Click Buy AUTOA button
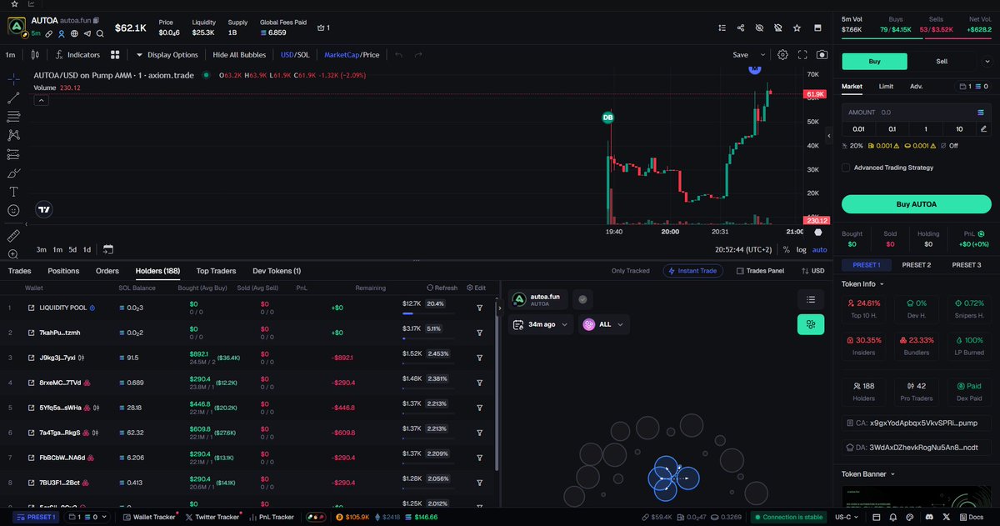Viewport: 1000px width, 526px height. coord(916,204)
